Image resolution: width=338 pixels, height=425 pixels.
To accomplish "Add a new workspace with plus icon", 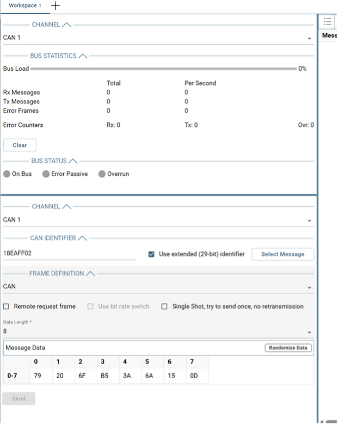I will [x=56, y=5].
